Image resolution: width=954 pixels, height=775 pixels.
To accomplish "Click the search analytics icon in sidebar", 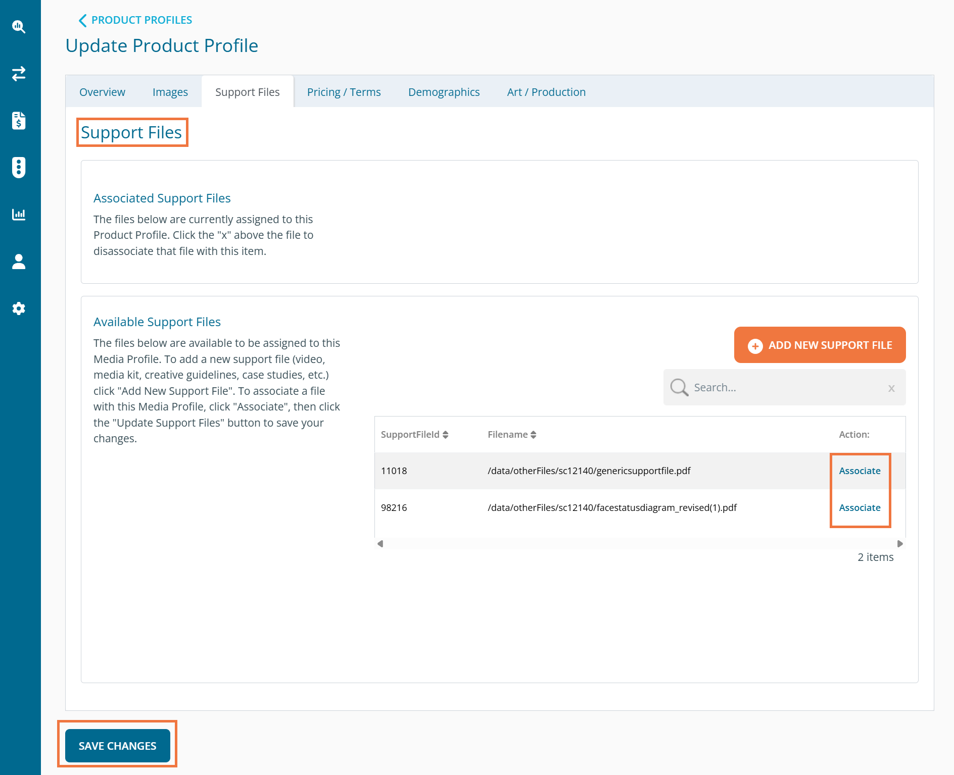I will pyautogui.click(x=19, y=27).
